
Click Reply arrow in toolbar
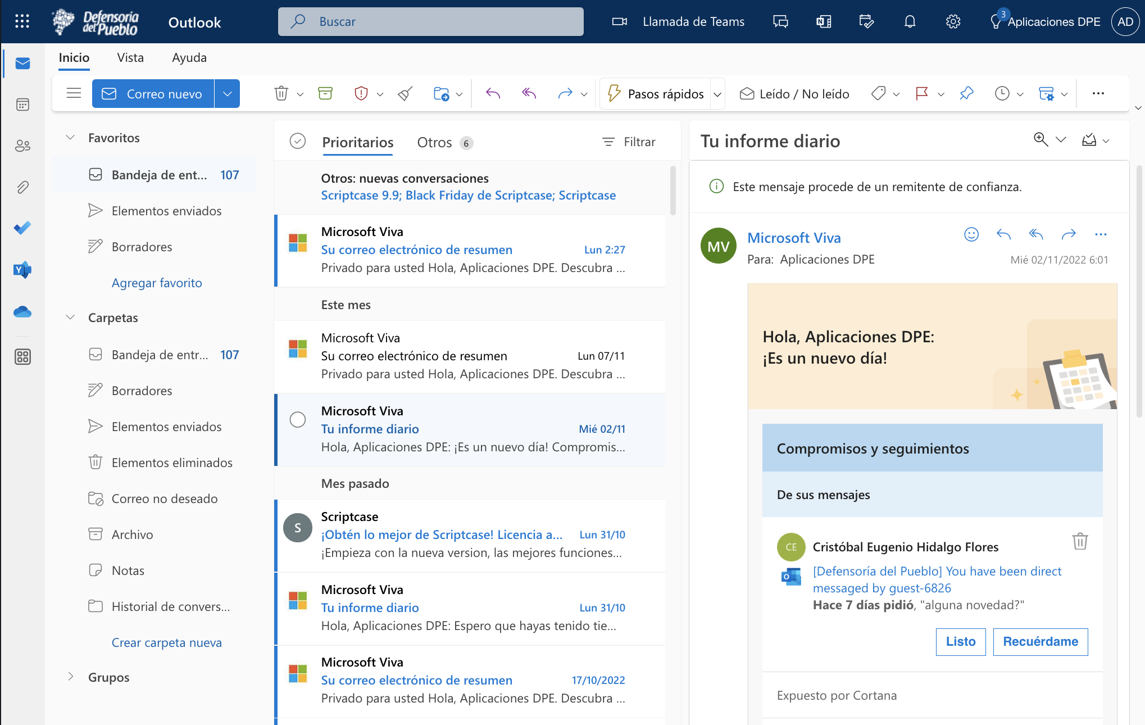point(493,93)
